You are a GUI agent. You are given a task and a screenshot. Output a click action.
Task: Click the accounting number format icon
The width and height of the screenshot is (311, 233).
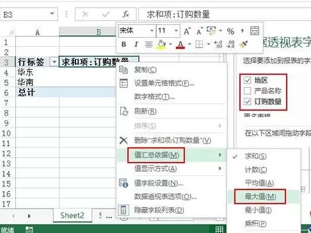[211, 31]
